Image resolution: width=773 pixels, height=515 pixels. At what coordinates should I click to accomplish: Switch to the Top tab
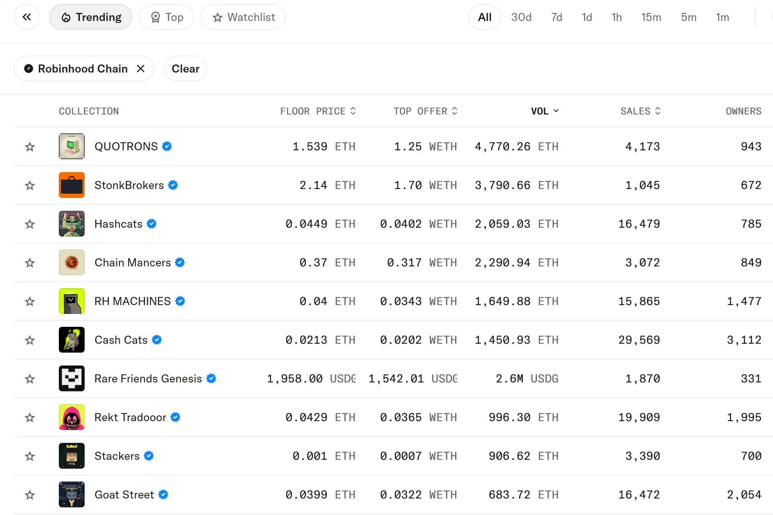[x=166, y=17]
